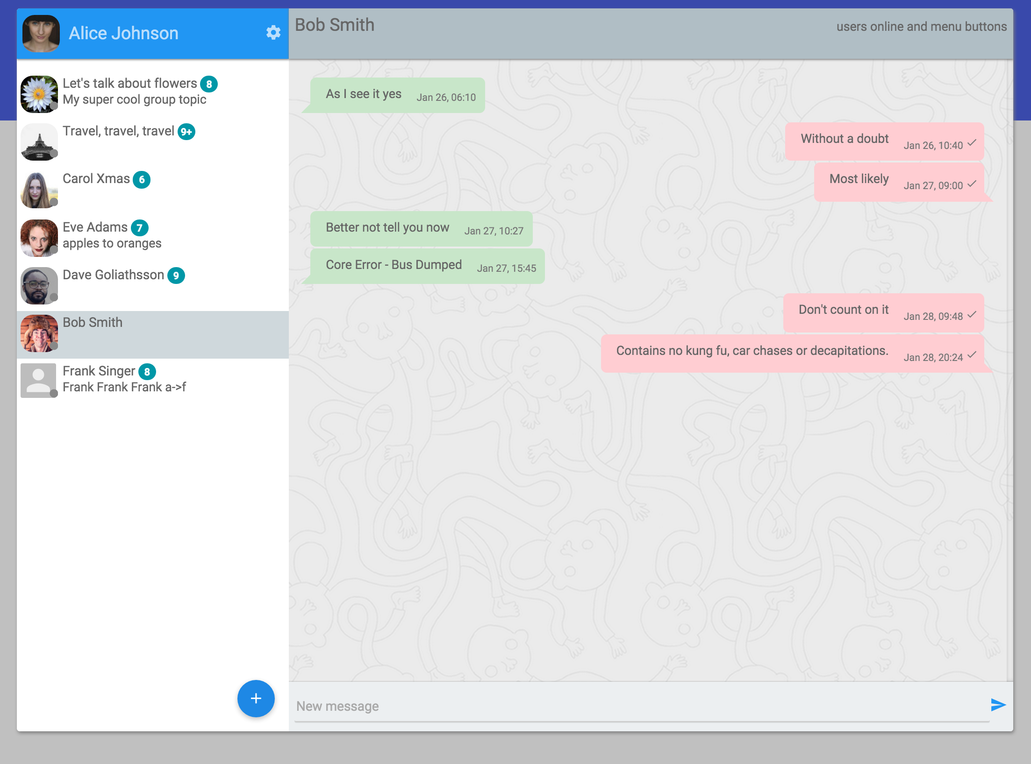
Task: Click the 'As I see it yes' message
Action: [x=398, y=95]
